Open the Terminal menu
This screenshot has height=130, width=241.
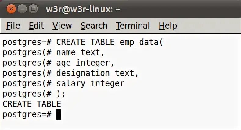click(133, 26)
